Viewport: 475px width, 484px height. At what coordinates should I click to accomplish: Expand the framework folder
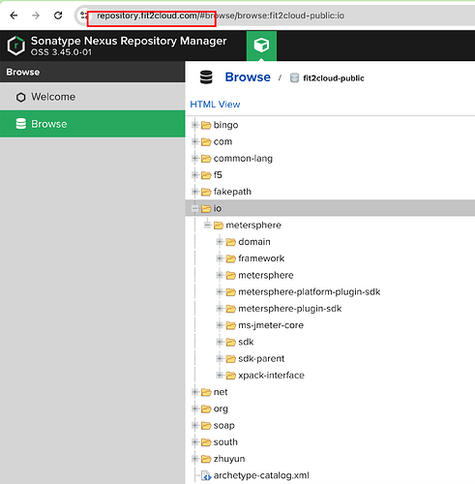(x=220, y=258)
